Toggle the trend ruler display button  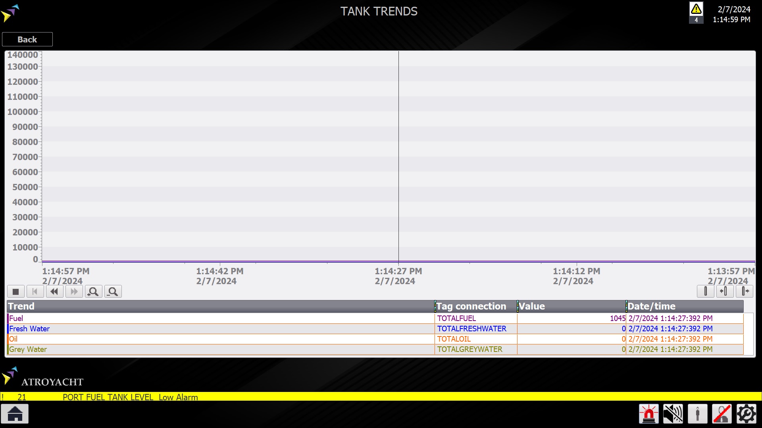(705, 291)
